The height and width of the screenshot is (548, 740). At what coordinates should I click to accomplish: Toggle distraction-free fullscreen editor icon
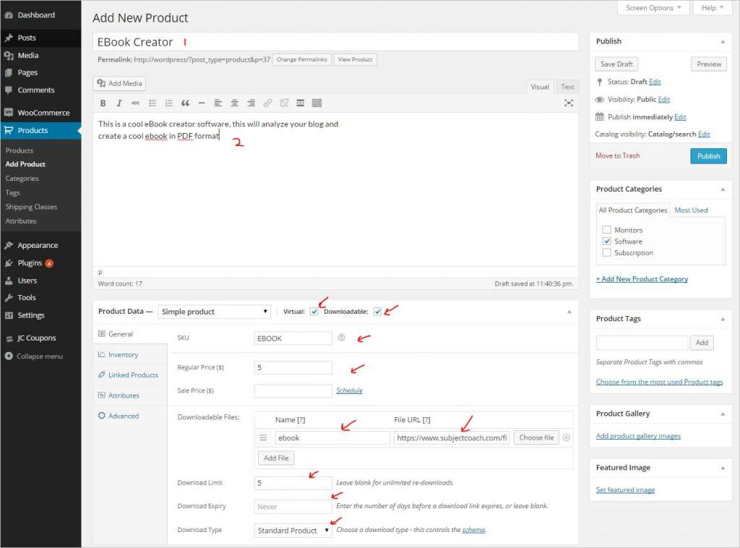(569, 103)
